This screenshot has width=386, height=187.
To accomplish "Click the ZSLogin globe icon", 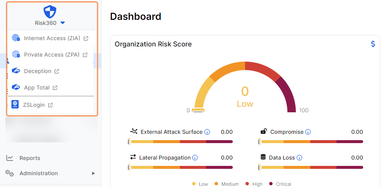I will [x=15, y=105].
